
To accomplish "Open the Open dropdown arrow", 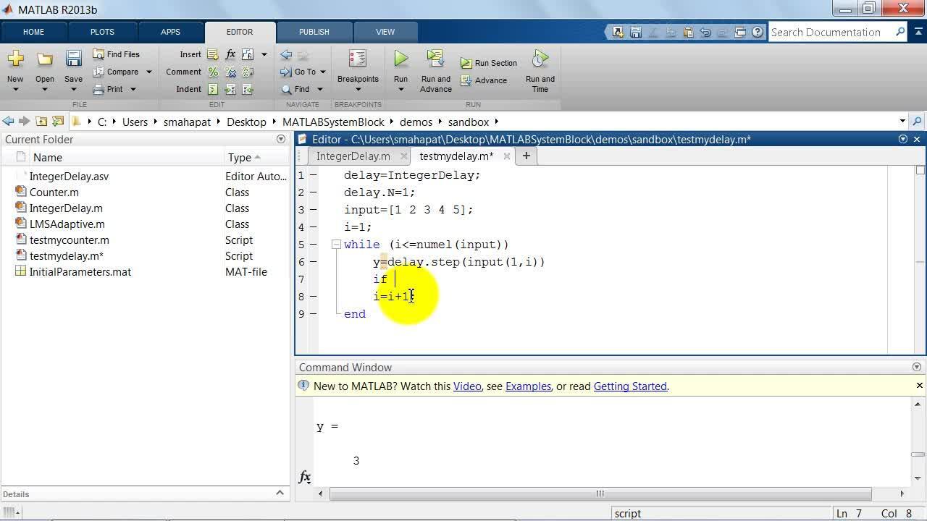I will [x=45, y=90].
